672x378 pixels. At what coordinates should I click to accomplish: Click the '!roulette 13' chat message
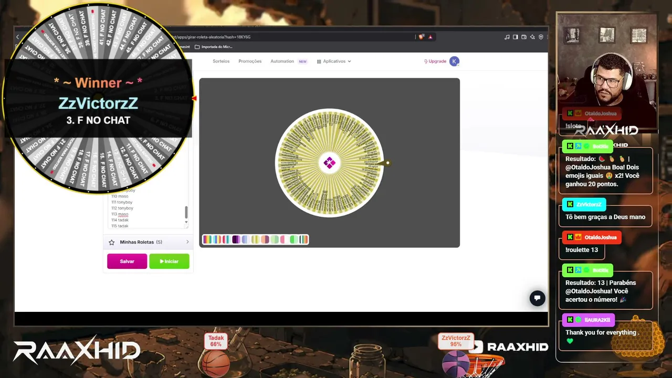pyautogui.click(x=582, y=250)
